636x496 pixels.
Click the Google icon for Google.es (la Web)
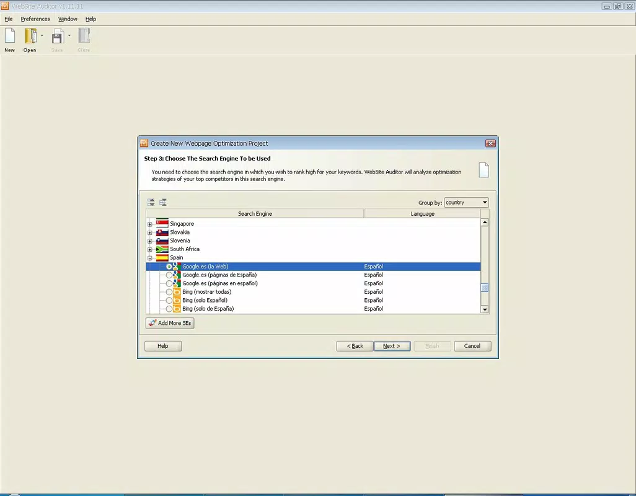(x=177, y=267)
